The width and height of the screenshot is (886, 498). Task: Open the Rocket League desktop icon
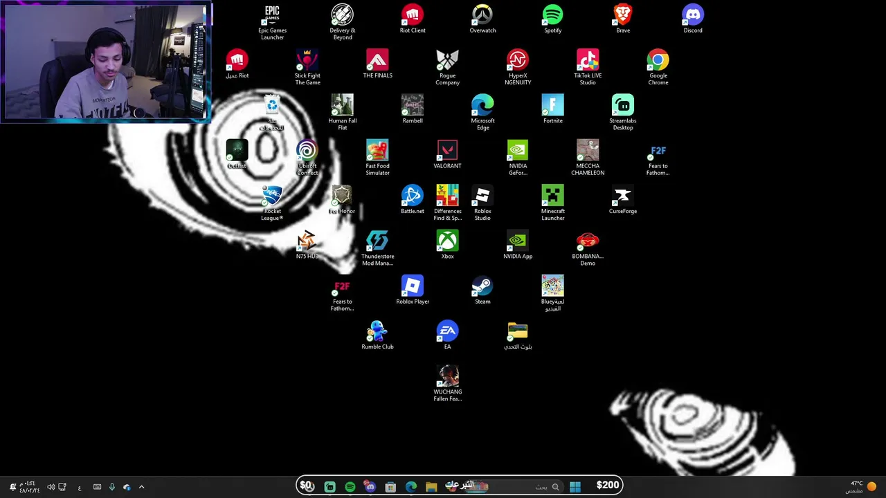tap(272, 203)
